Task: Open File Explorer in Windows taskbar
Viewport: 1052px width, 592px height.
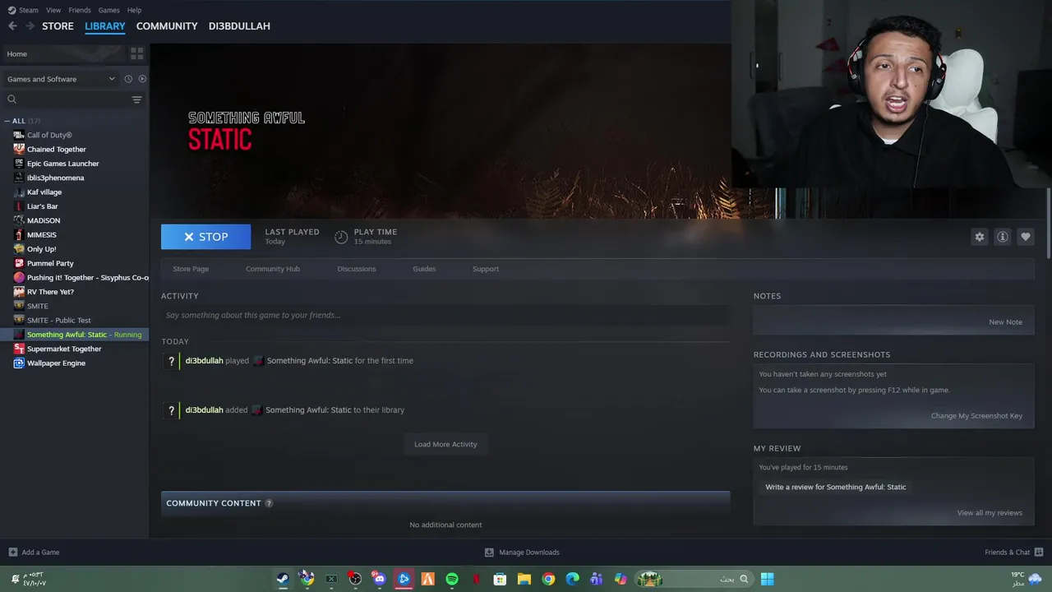Action: (x=524, y=579)
